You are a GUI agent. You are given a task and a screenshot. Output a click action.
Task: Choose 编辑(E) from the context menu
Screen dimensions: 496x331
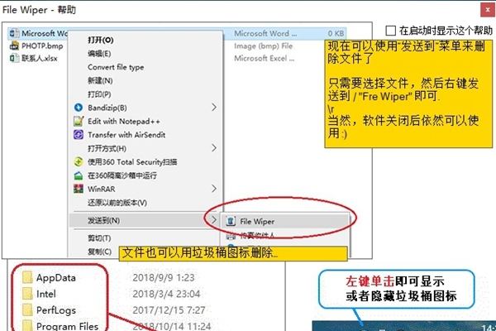99,54
